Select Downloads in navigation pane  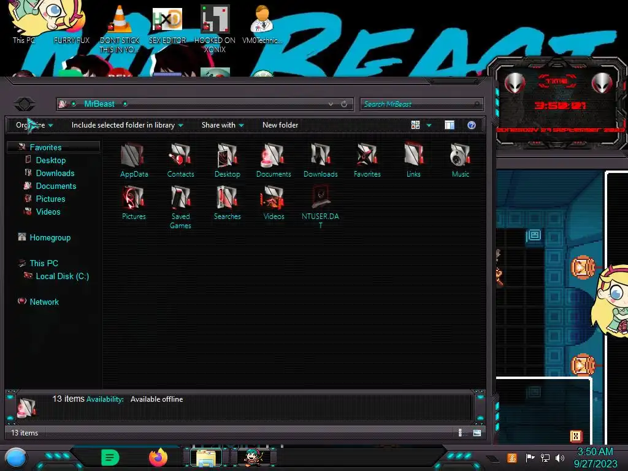click(55, 173)
